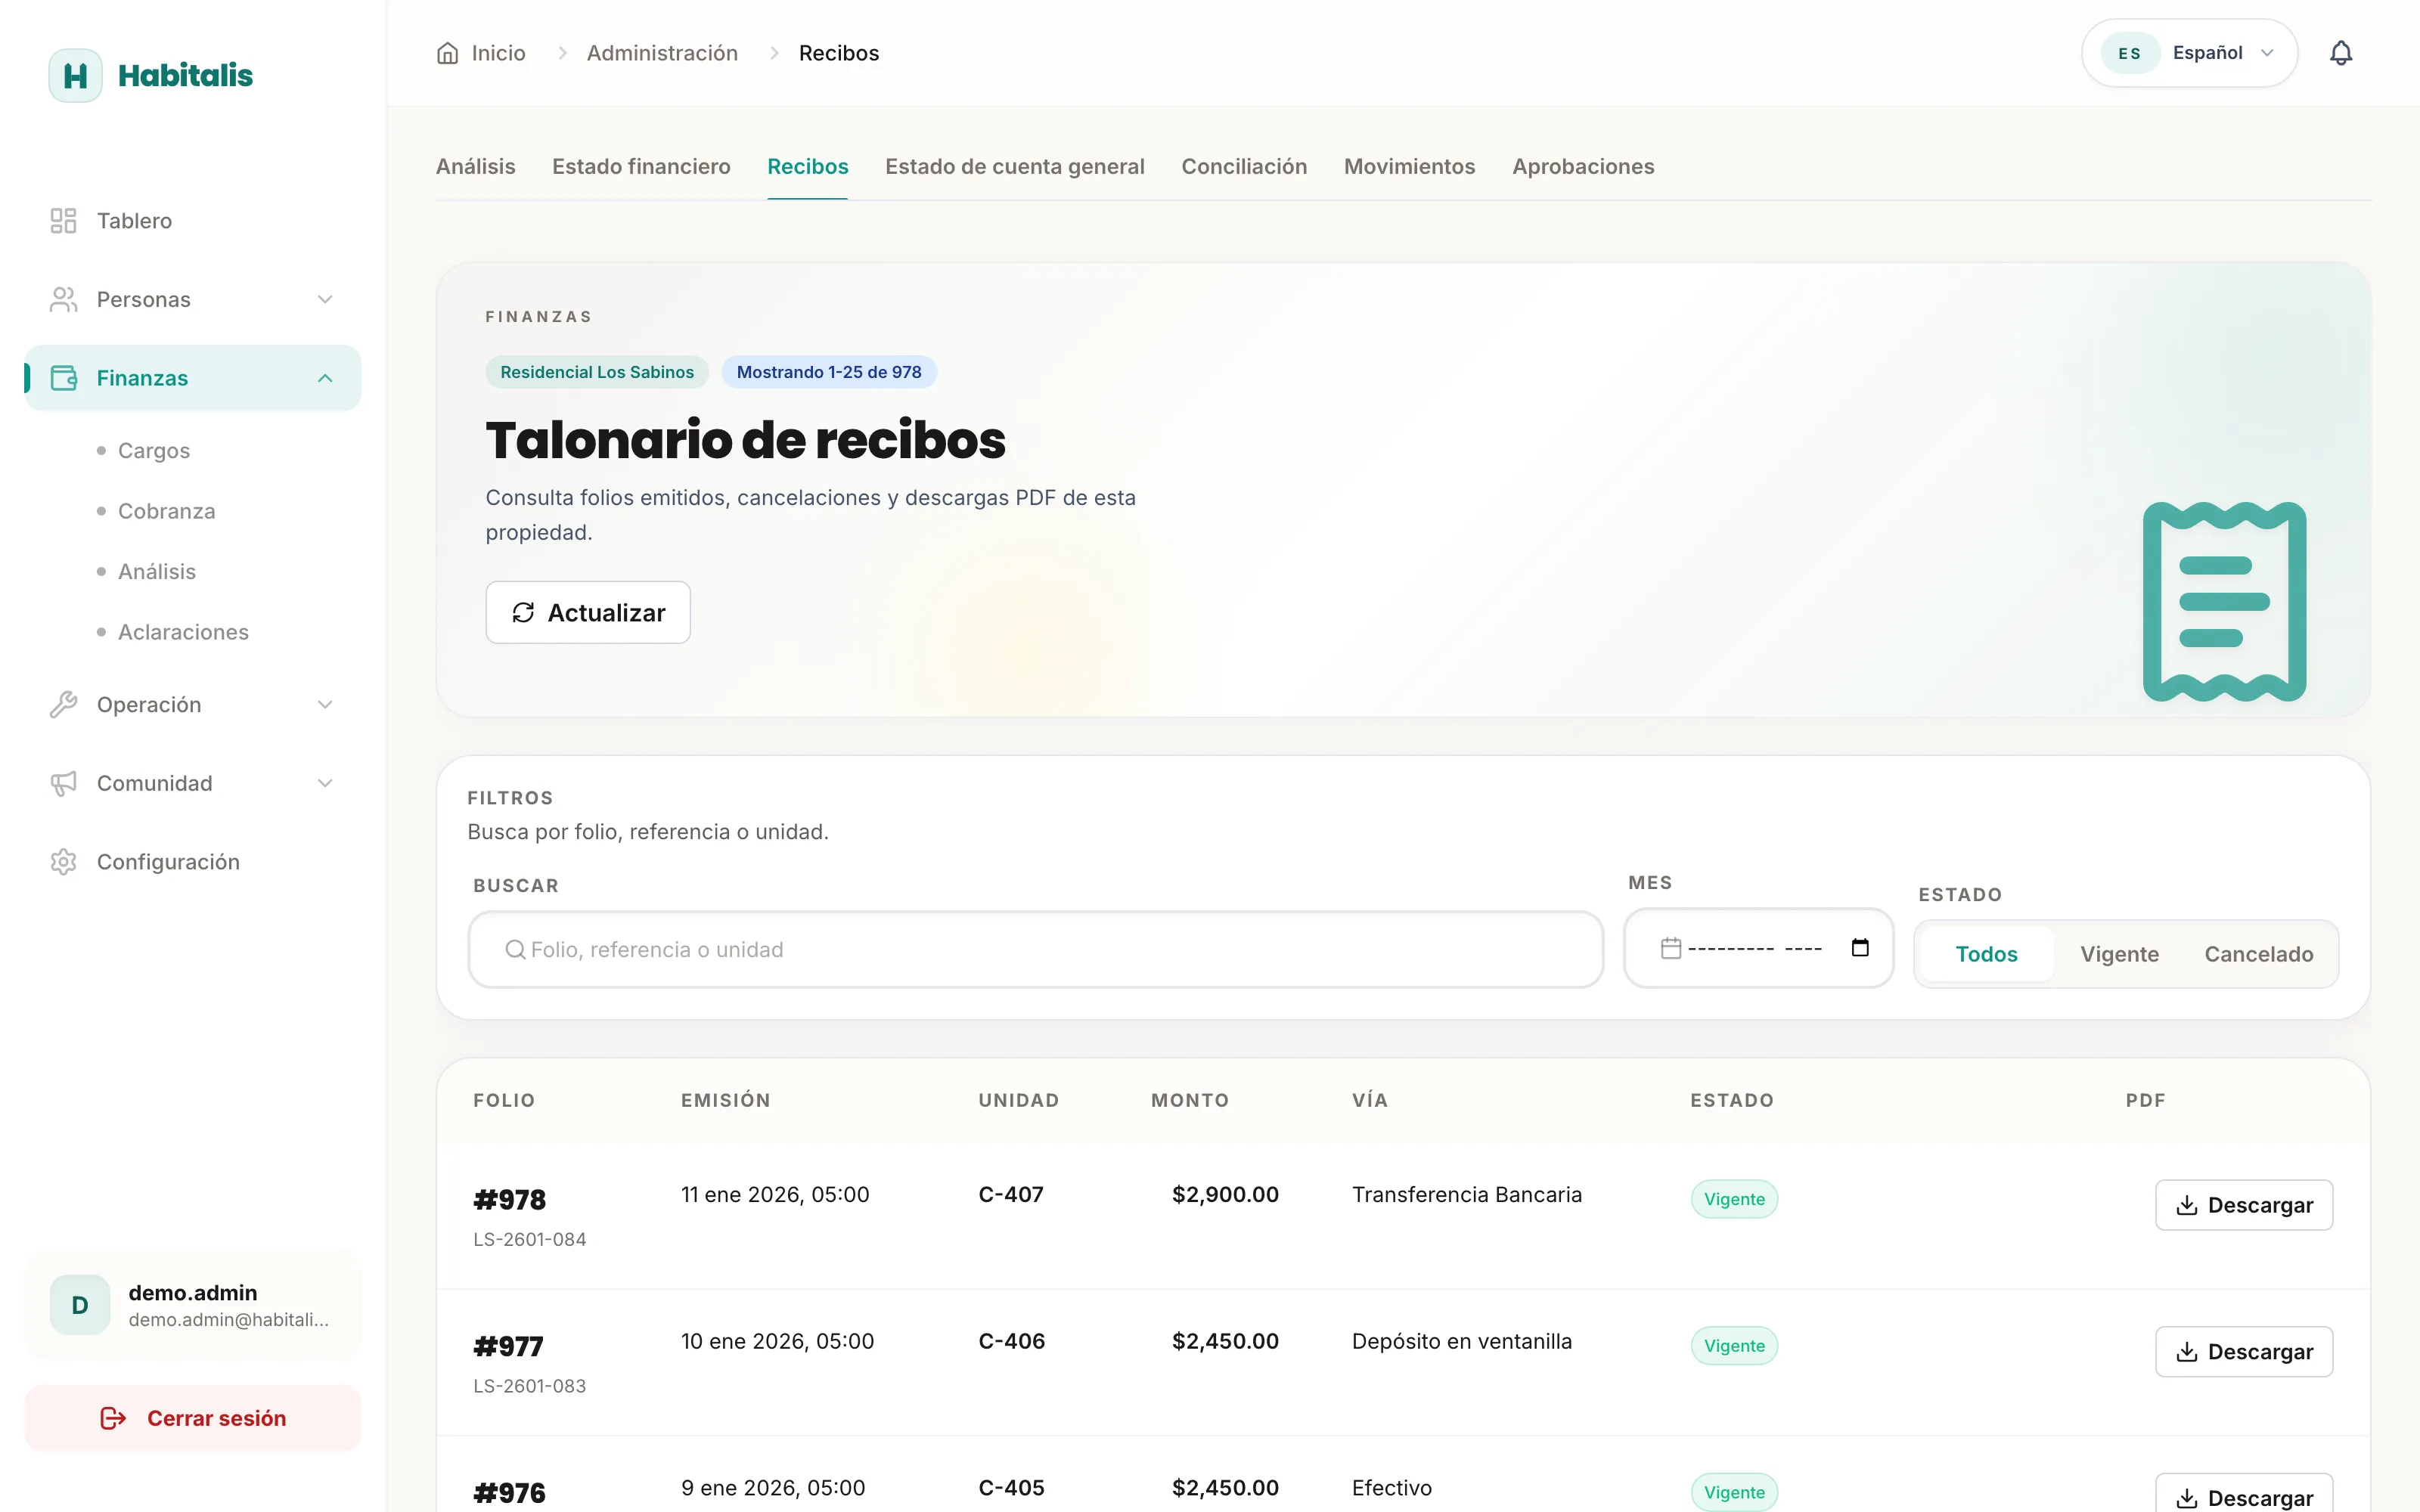Click the Habitalis H logo icon
The height and width of the screenshot is (1512, 2420).
point(75,75)
